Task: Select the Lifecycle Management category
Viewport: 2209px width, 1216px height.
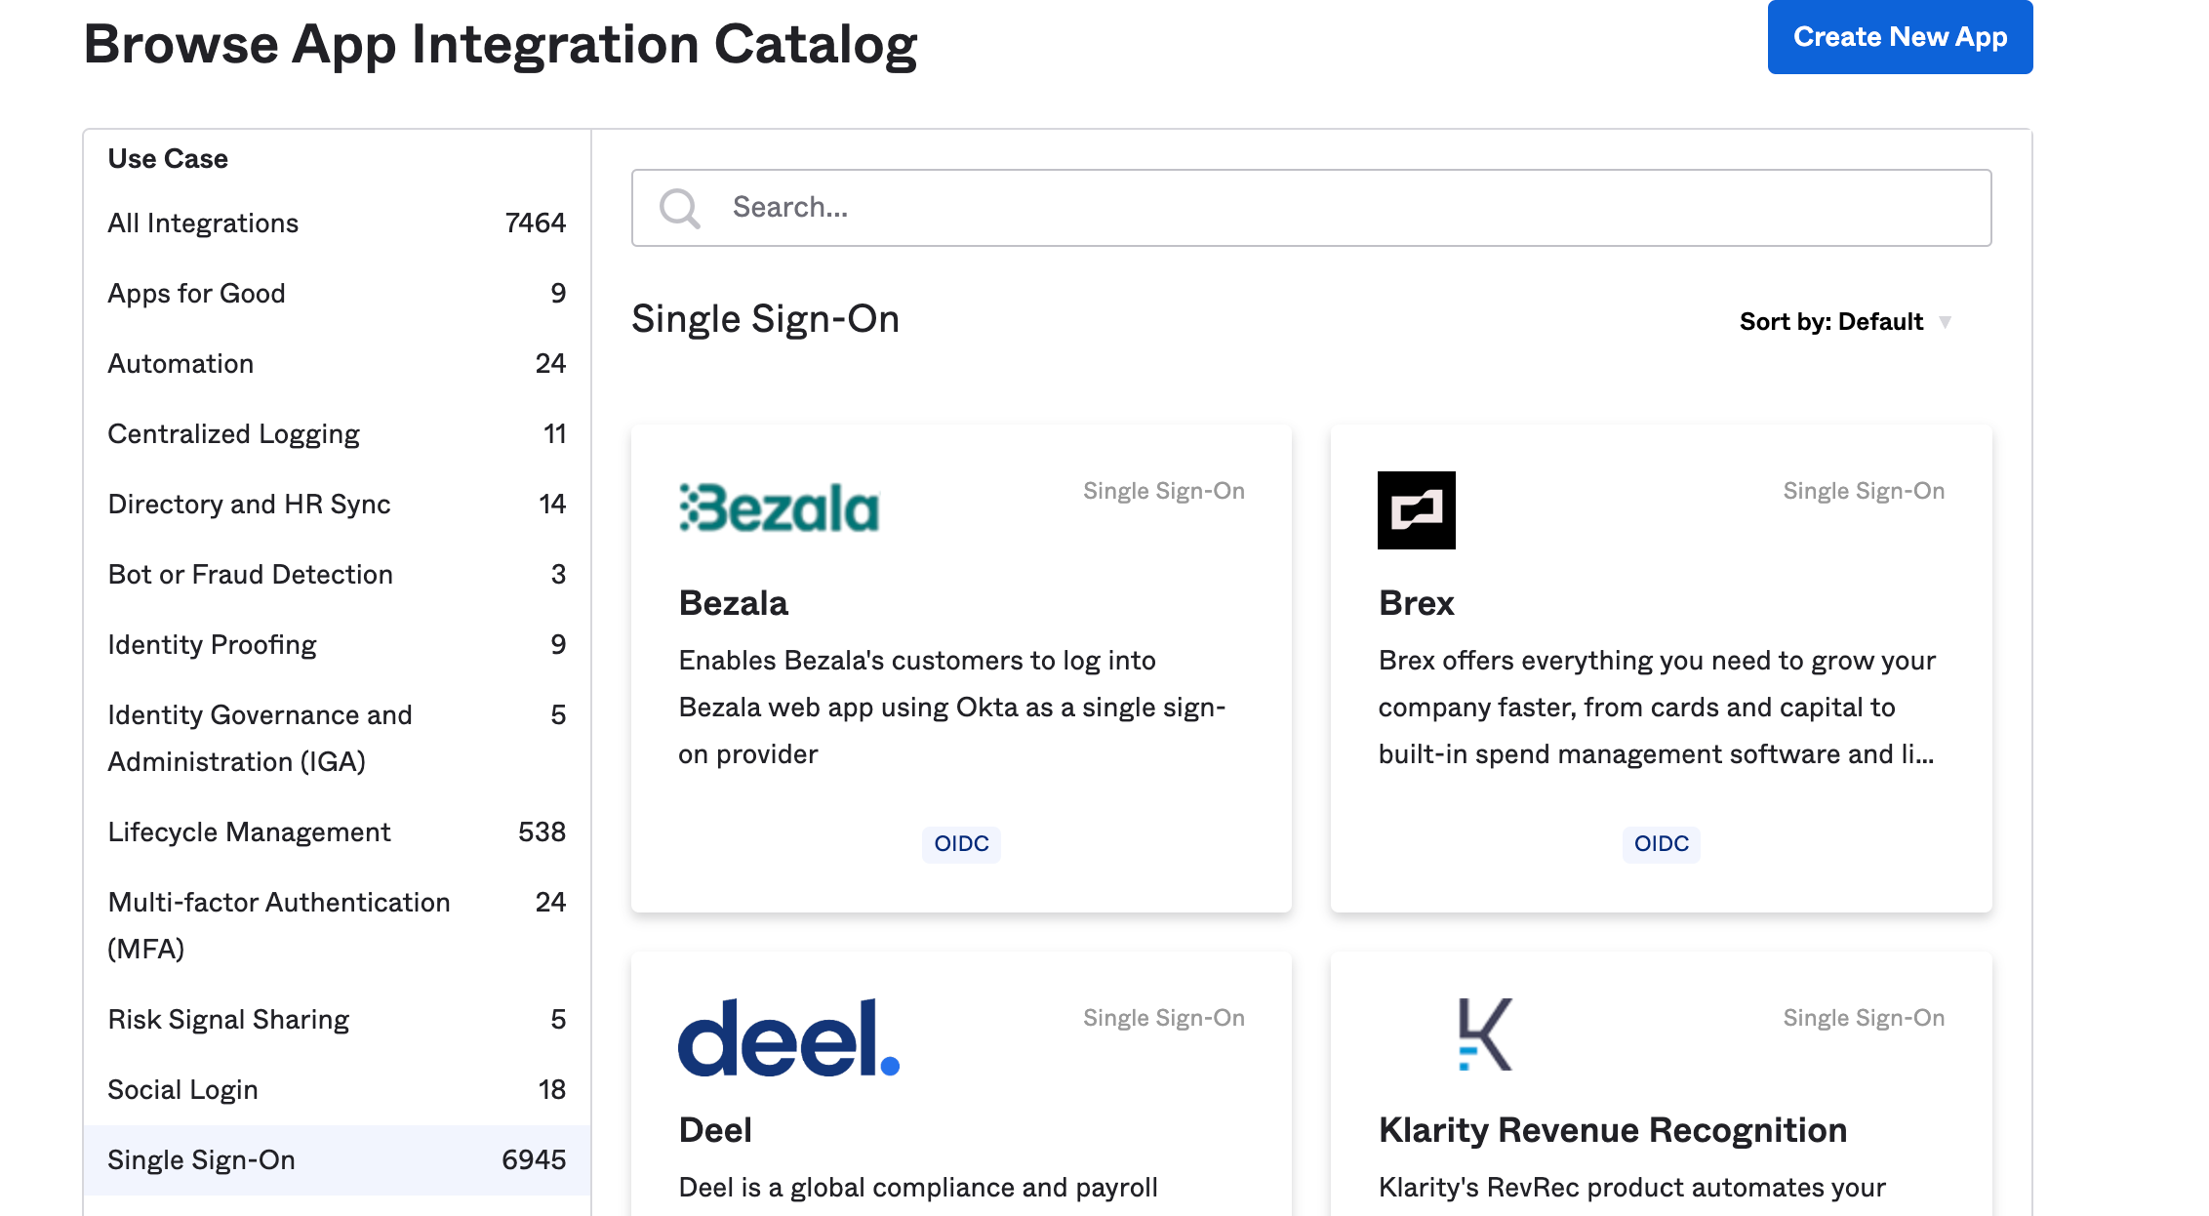Action: (249, 832)
